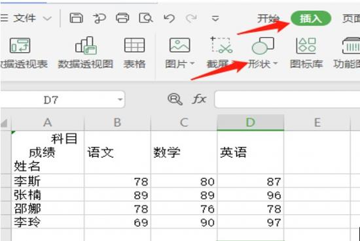Select the cell with name 李玲
The image size is (360, 241).
pyautogui.click(x=48, y=222)
